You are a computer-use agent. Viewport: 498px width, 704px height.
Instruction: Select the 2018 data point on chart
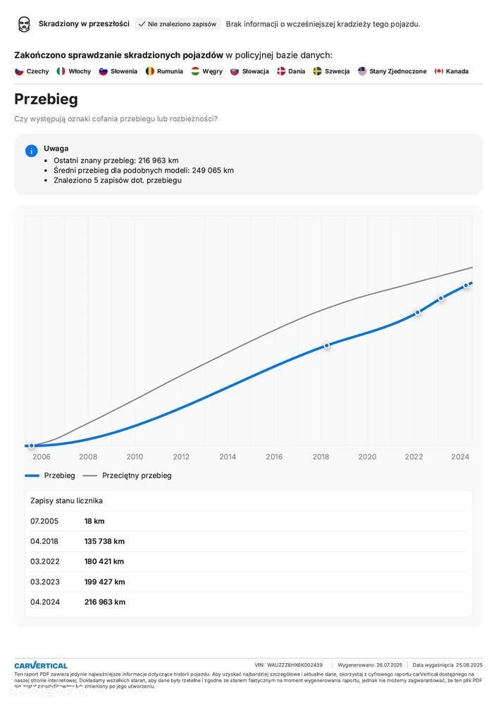pyautogui.click(x=327, y=345)
